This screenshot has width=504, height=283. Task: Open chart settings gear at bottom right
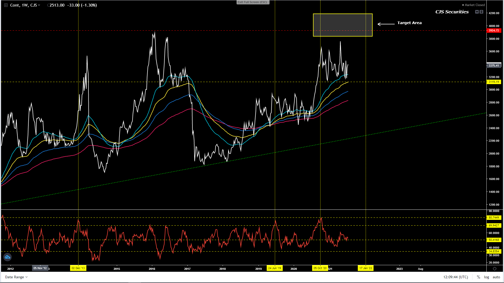click(x=495, y=269)
